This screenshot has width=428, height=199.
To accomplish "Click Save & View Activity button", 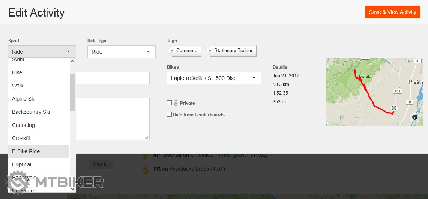I will [x=392, y=12].
